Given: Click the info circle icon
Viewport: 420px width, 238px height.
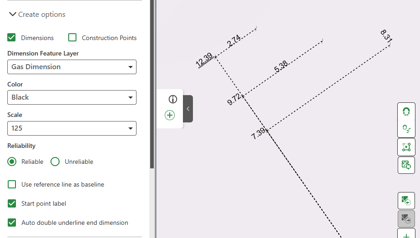Looking at the screenshot, I should [173, 99].
